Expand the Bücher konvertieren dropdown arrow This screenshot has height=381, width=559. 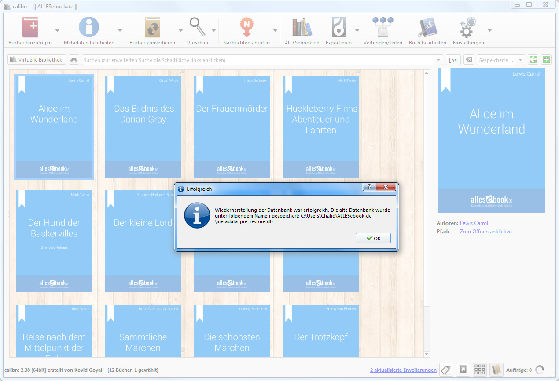click(x=180, y=30)
